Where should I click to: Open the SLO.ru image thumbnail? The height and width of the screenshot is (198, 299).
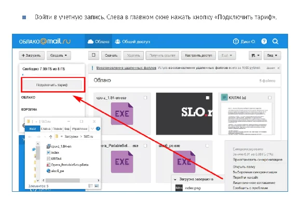[184, 114]
